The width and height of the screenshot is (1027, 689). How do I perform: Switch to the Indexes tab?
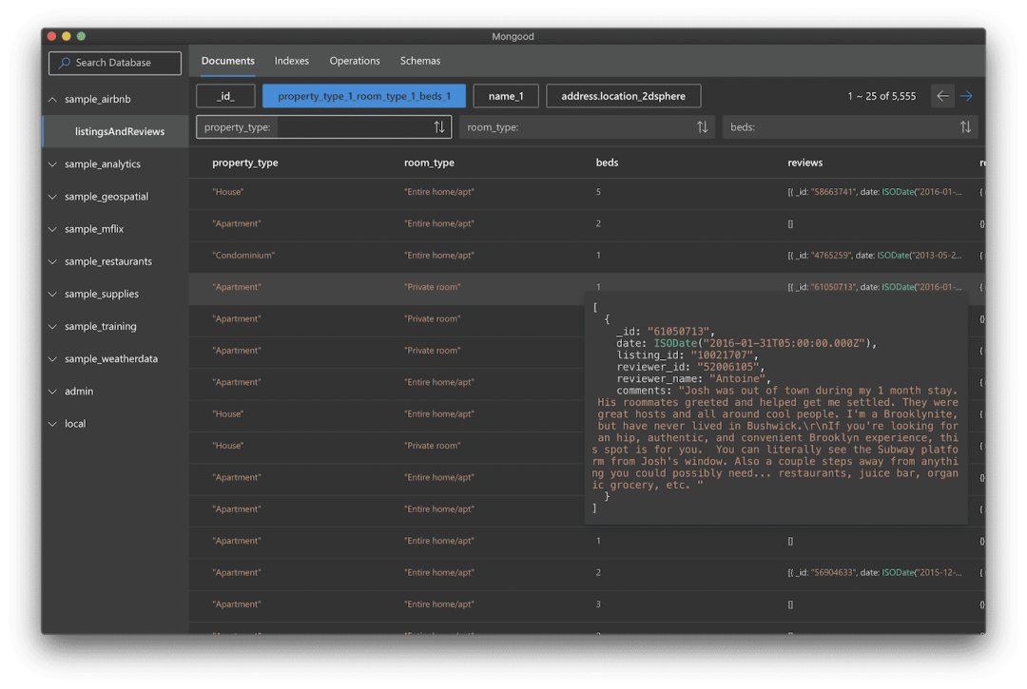292,61
